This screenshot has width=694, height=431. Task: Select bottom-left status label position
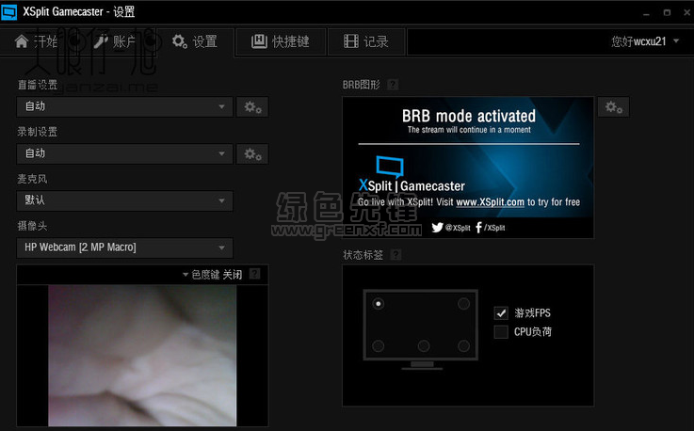pyautogui.click(x=378, y=345)
